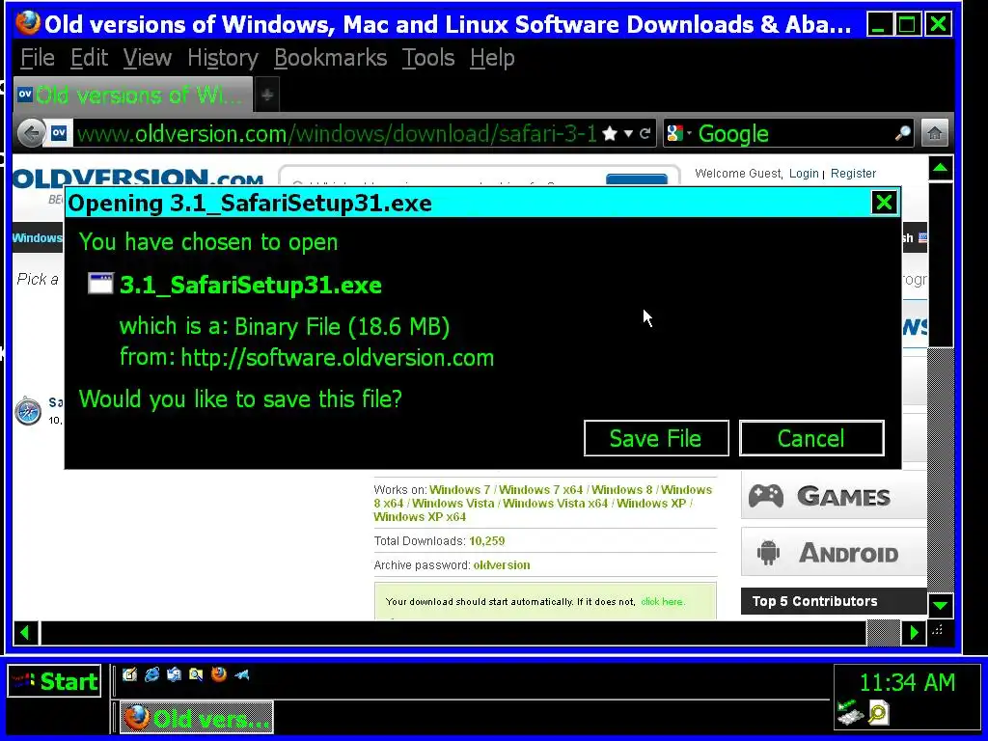Click the Start button
988x741 pixels.
54,681
